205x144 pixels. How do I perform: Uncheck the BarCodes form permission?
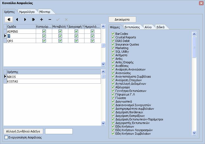pyautogui.click(x=113, y=33)
